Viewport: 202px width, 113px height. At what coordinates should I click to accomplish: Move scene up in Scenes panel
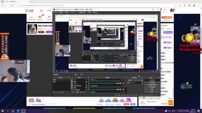(x=60, y=92)
